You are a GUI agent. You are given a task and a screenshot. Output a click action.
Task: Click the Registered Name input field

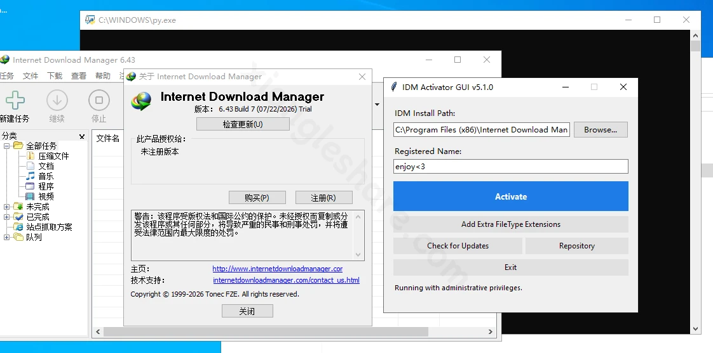point(511,167)
